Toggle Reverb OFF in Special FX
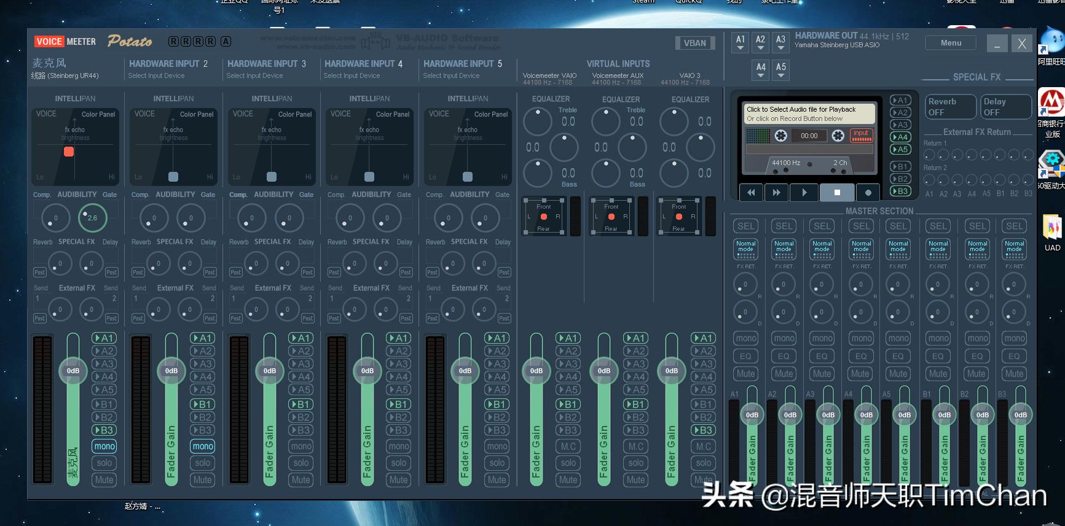The width and height of the screenshot is (1065, 526). [950, 107]
